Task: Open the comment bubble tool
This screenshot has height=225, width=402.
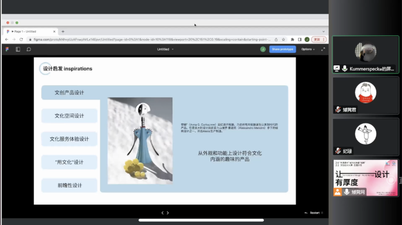Action: point(29,49)
